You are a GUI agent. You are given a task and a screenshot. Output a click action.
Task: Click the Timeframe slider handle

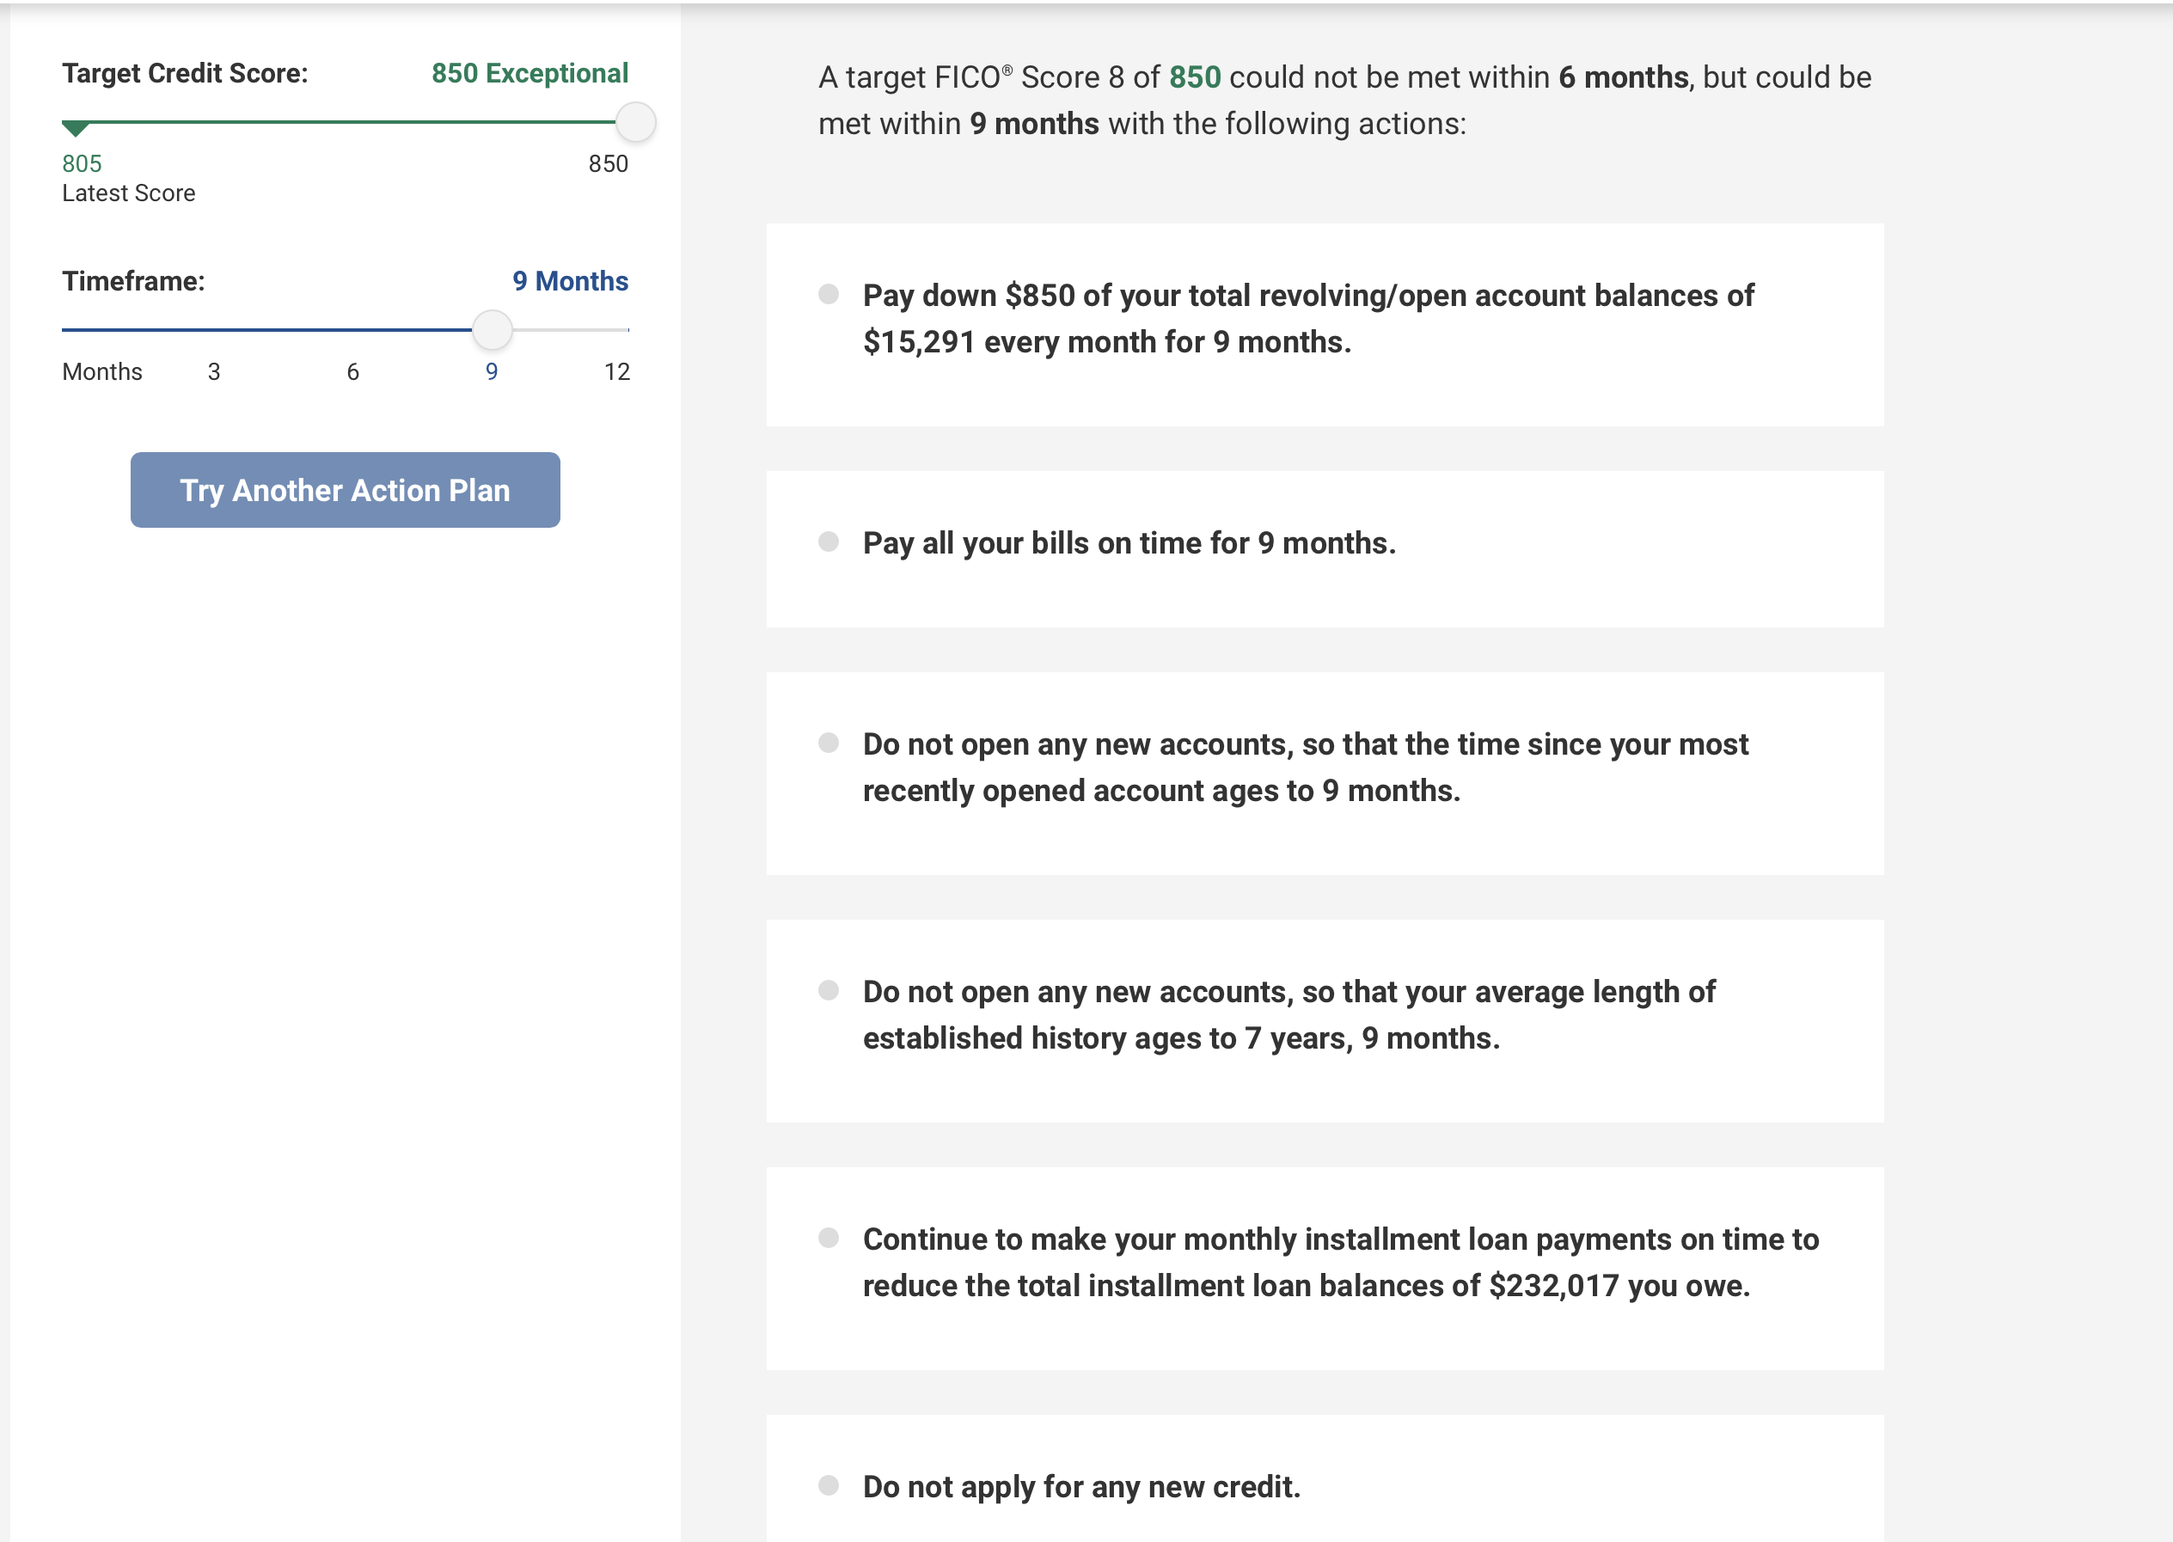click(492, 329)
